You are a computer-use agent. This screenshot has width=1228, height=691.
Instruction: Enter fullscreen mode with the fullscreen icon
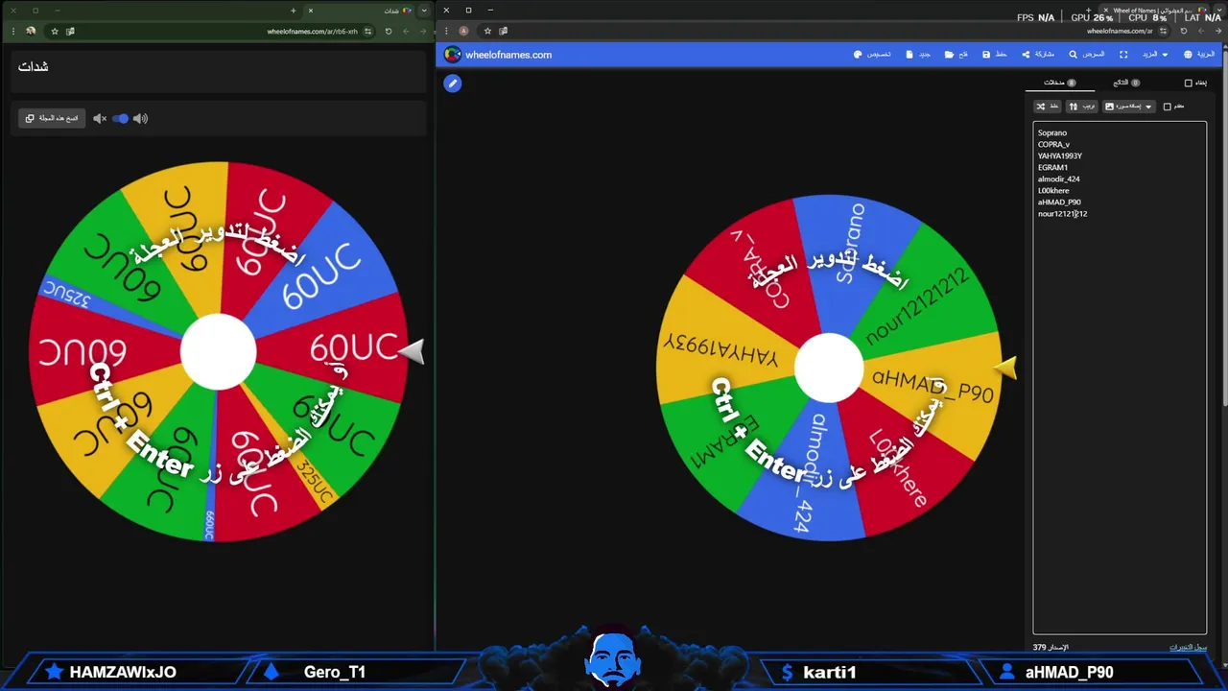tap(1123, 55)
